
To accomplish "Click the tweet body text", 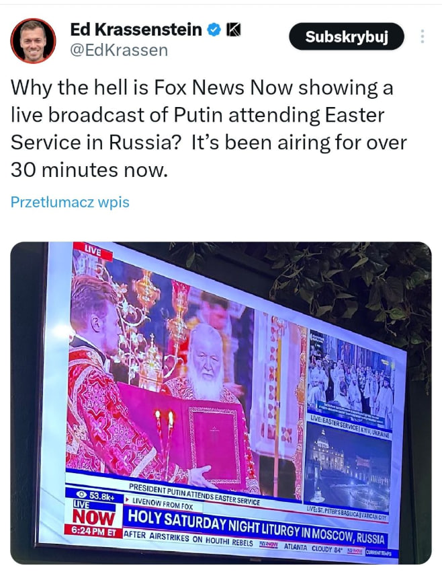I will (208, 129).
